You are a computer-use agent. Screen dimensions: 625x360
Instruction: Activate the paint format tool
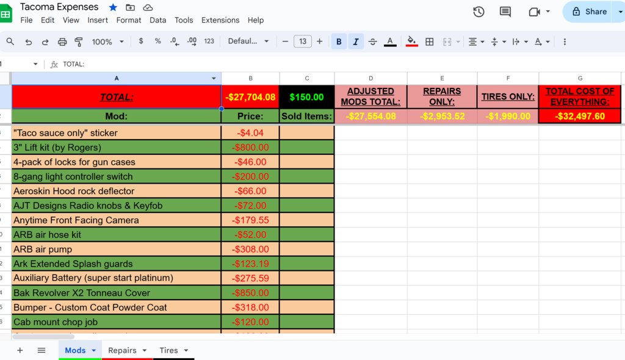pyautogui.click(x=79, y=41)
